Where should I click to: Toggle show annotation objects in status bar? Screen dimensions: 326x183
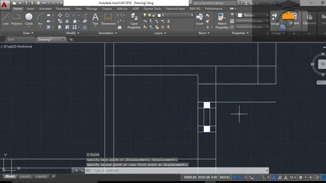[274, 177]
